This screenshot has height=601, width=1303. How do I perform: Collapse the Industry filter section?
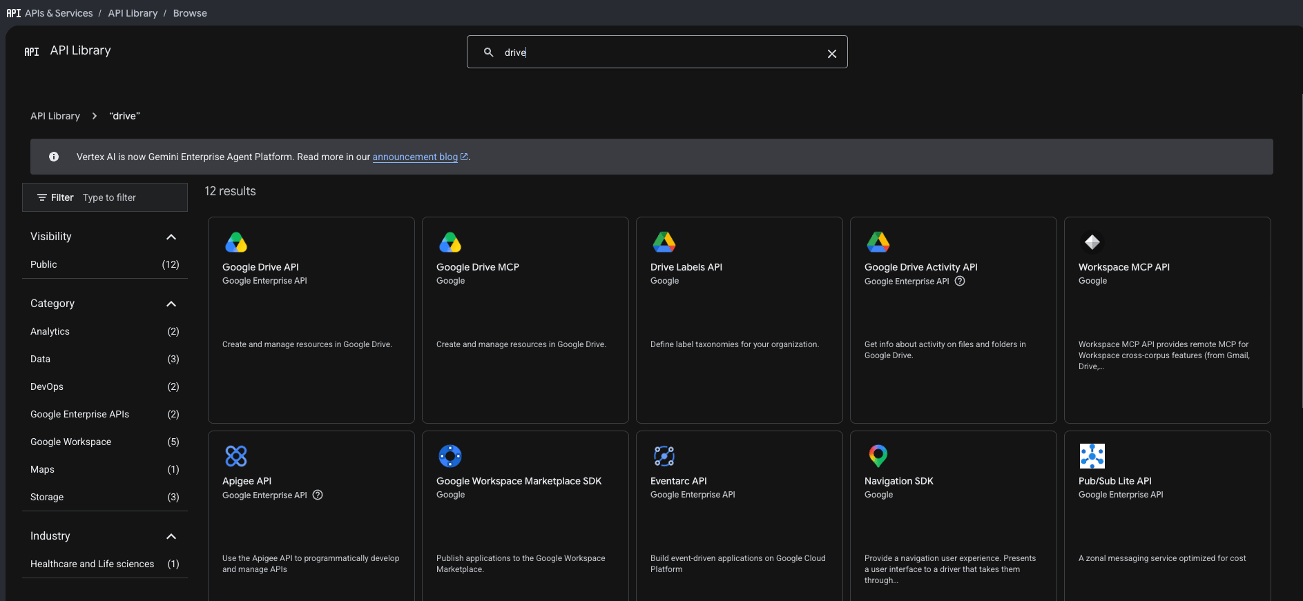171,536
